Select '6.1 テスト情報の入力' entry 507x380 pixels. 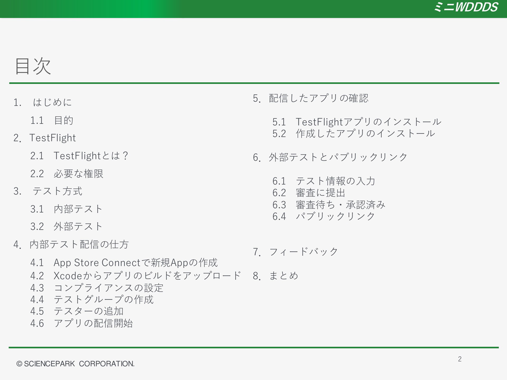324,181
